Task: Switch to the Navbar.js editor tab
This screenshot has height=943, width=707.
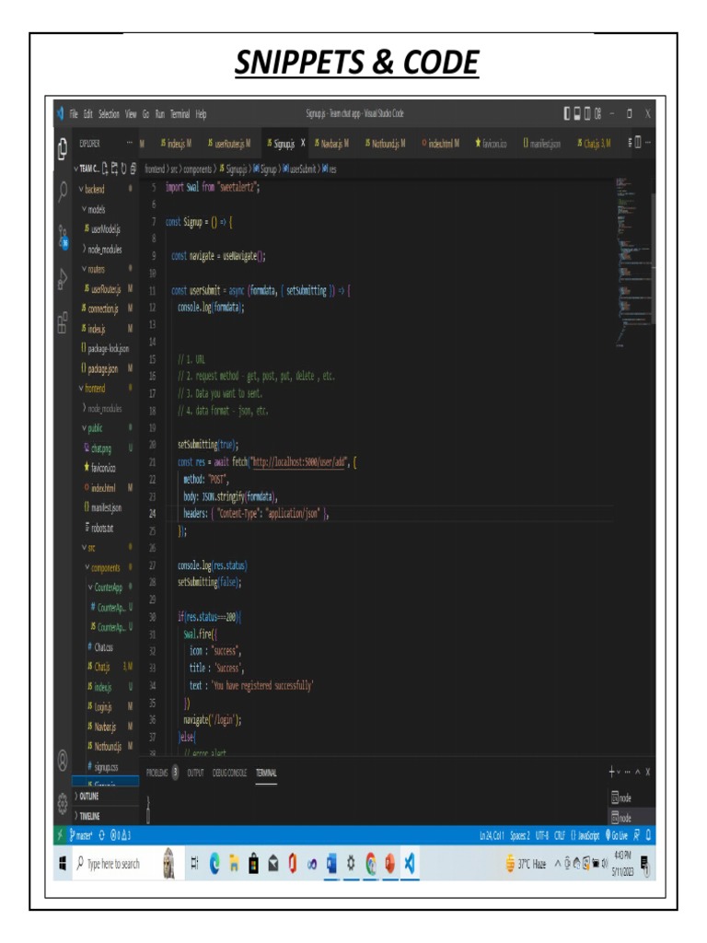Action: coord(331,144)
